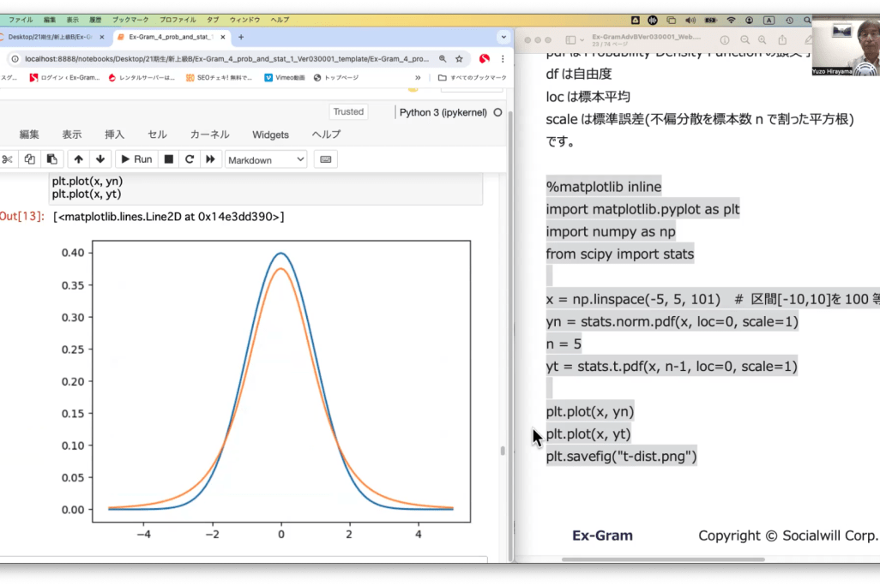The image size is (880, 586).
Task: Open the Markdown cell type dropdown
Action: click(266, 159)
